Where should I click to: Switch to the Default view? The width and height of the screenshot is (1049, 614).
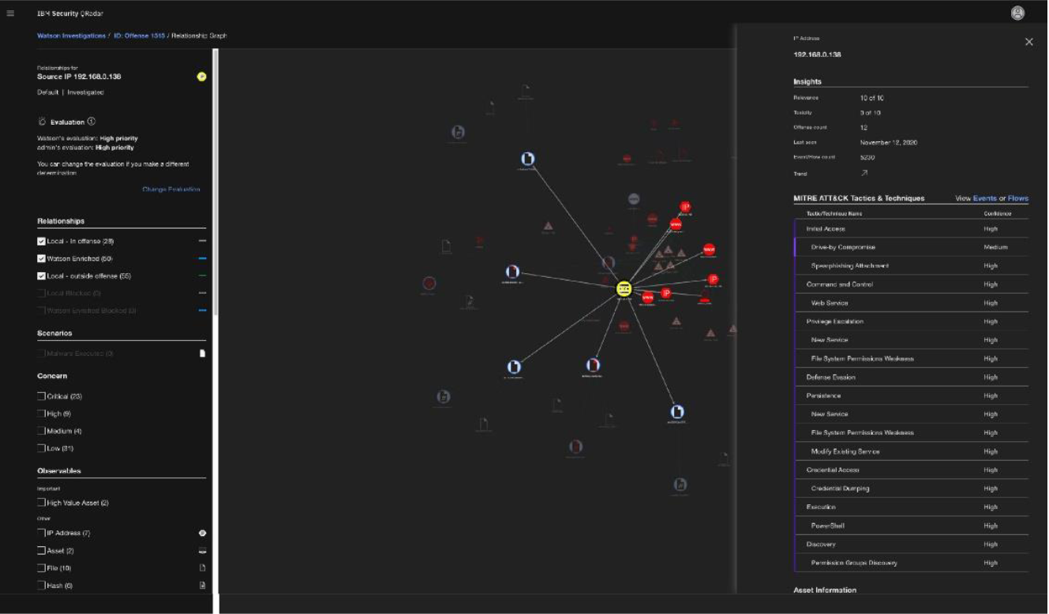tap(47, 92)
